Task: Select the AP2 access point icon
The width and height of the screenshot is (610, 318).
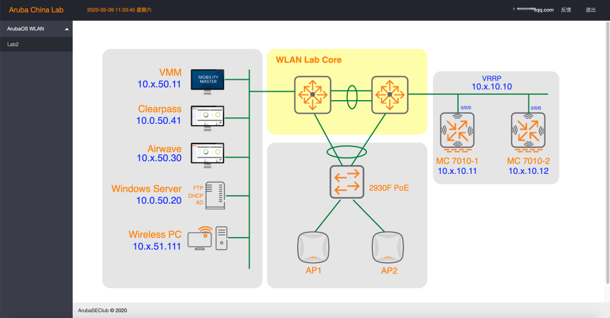Action: (x=387, y=248)
